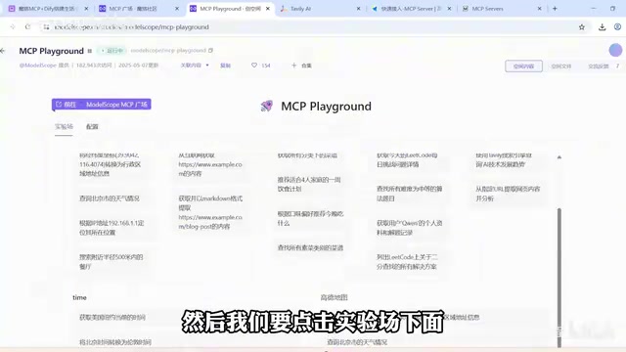
Task: Click the rocket logo beside MCP Playground heading
Action: (x=267, y=106)
